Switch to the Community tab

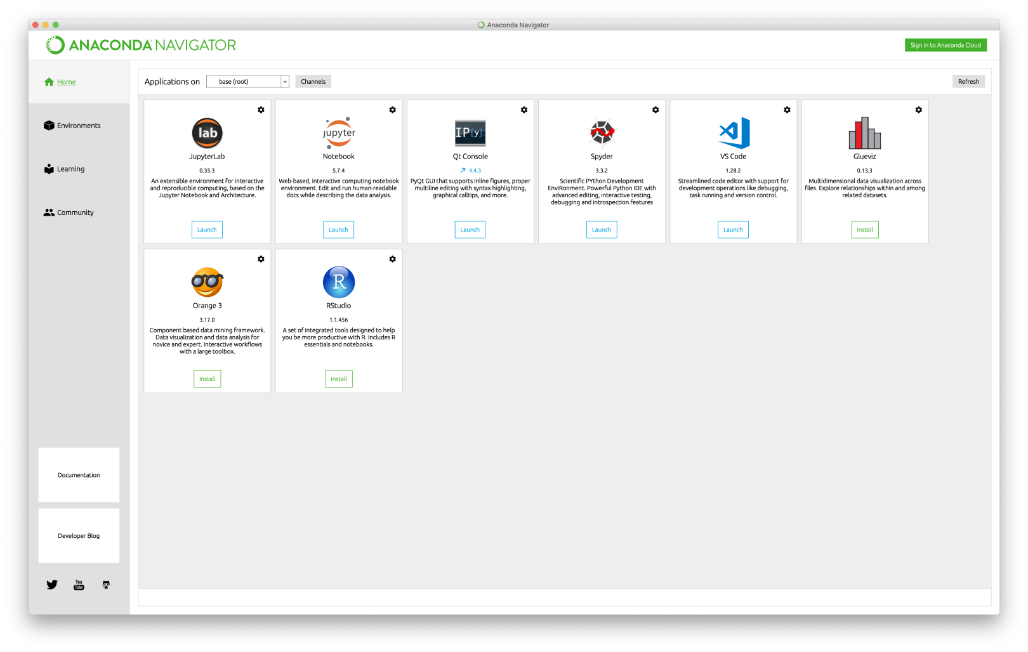(79, 212)
